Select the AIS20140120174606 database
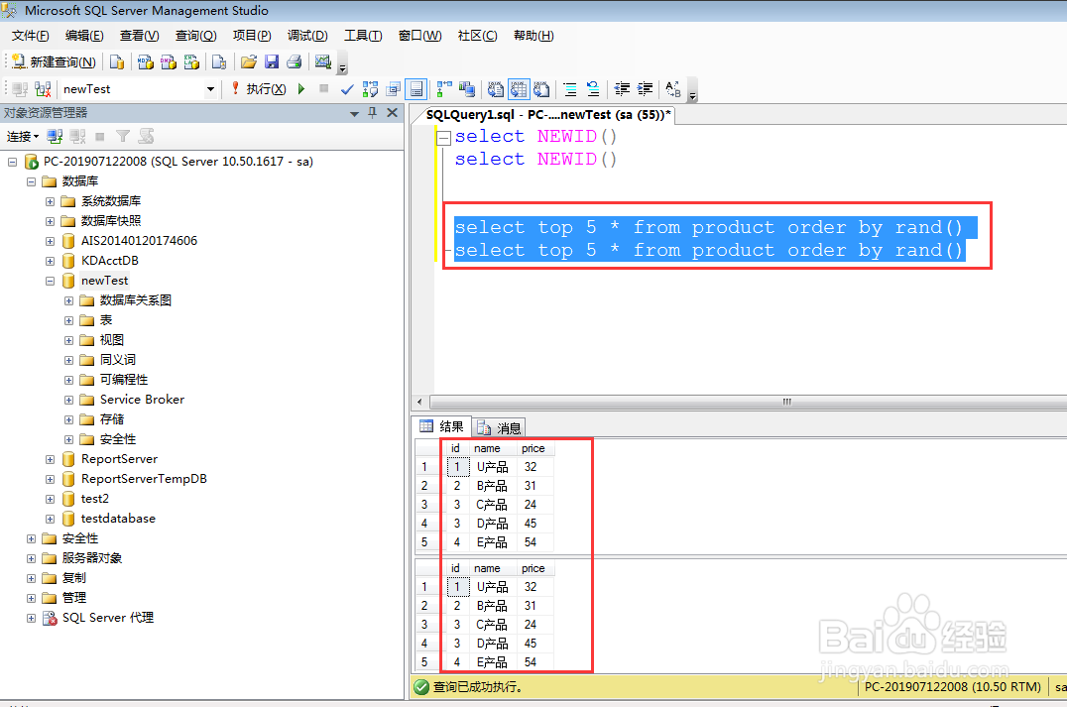The height and width of the screenshot is (707, 1067). pos(139,241)
